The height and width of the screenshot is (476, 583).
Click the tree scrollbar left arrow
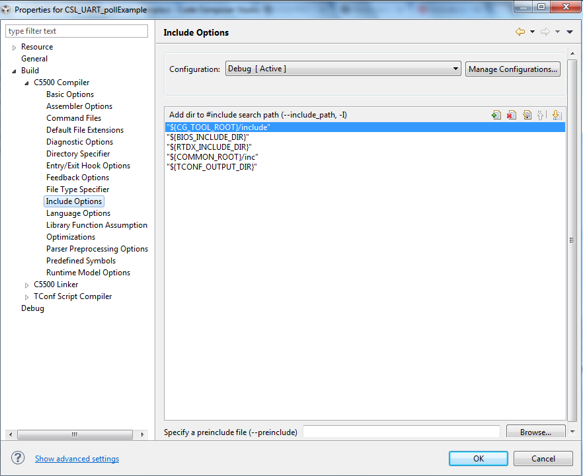point(11,434)
